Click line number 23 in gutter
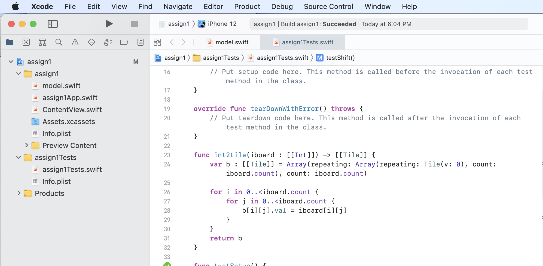 [x=167, y=155]
